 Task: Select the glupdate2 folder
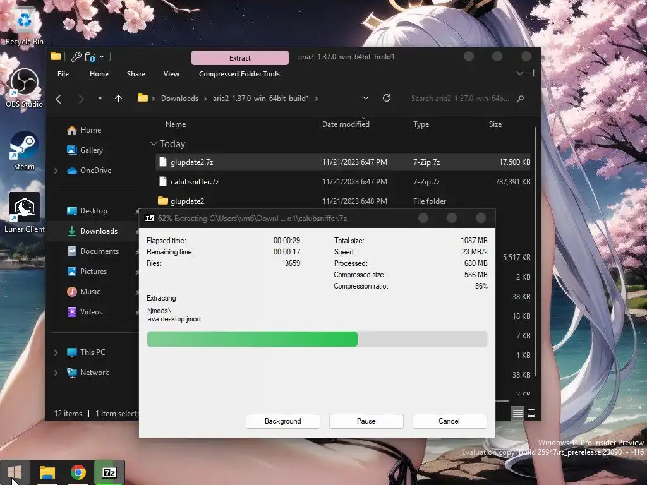(343, 201)
